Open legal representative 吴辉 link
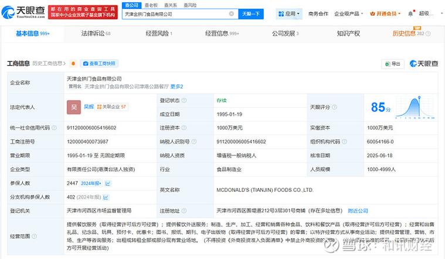 [89, 107]
